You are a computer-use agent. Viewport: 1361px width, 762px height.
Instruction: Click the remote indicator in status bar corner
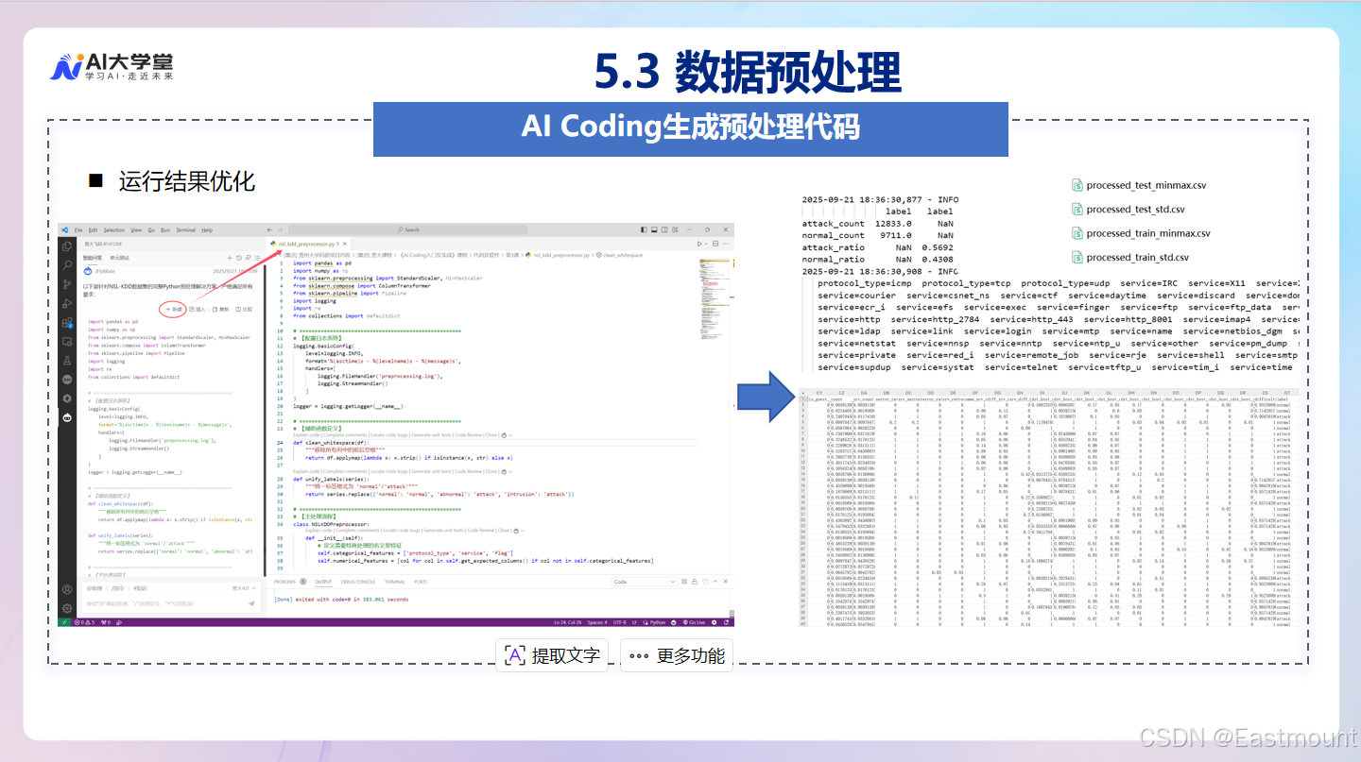[x=66, y=622]
